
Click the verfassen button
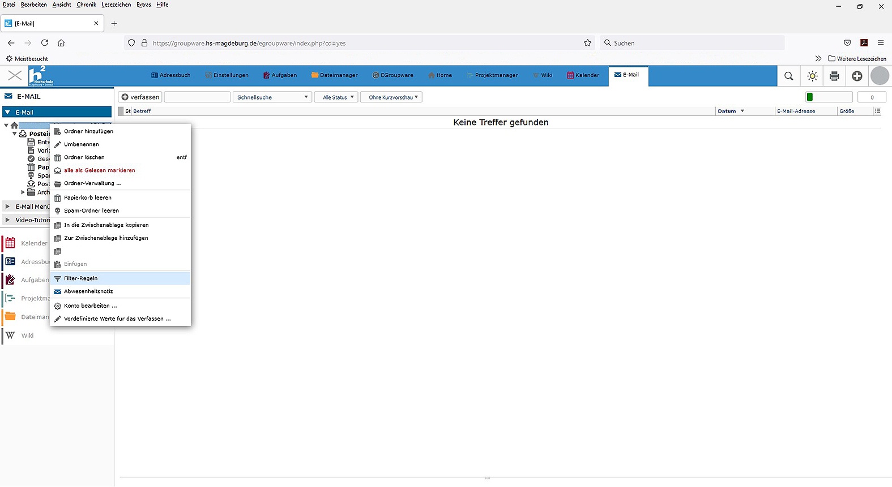point(140,97)
